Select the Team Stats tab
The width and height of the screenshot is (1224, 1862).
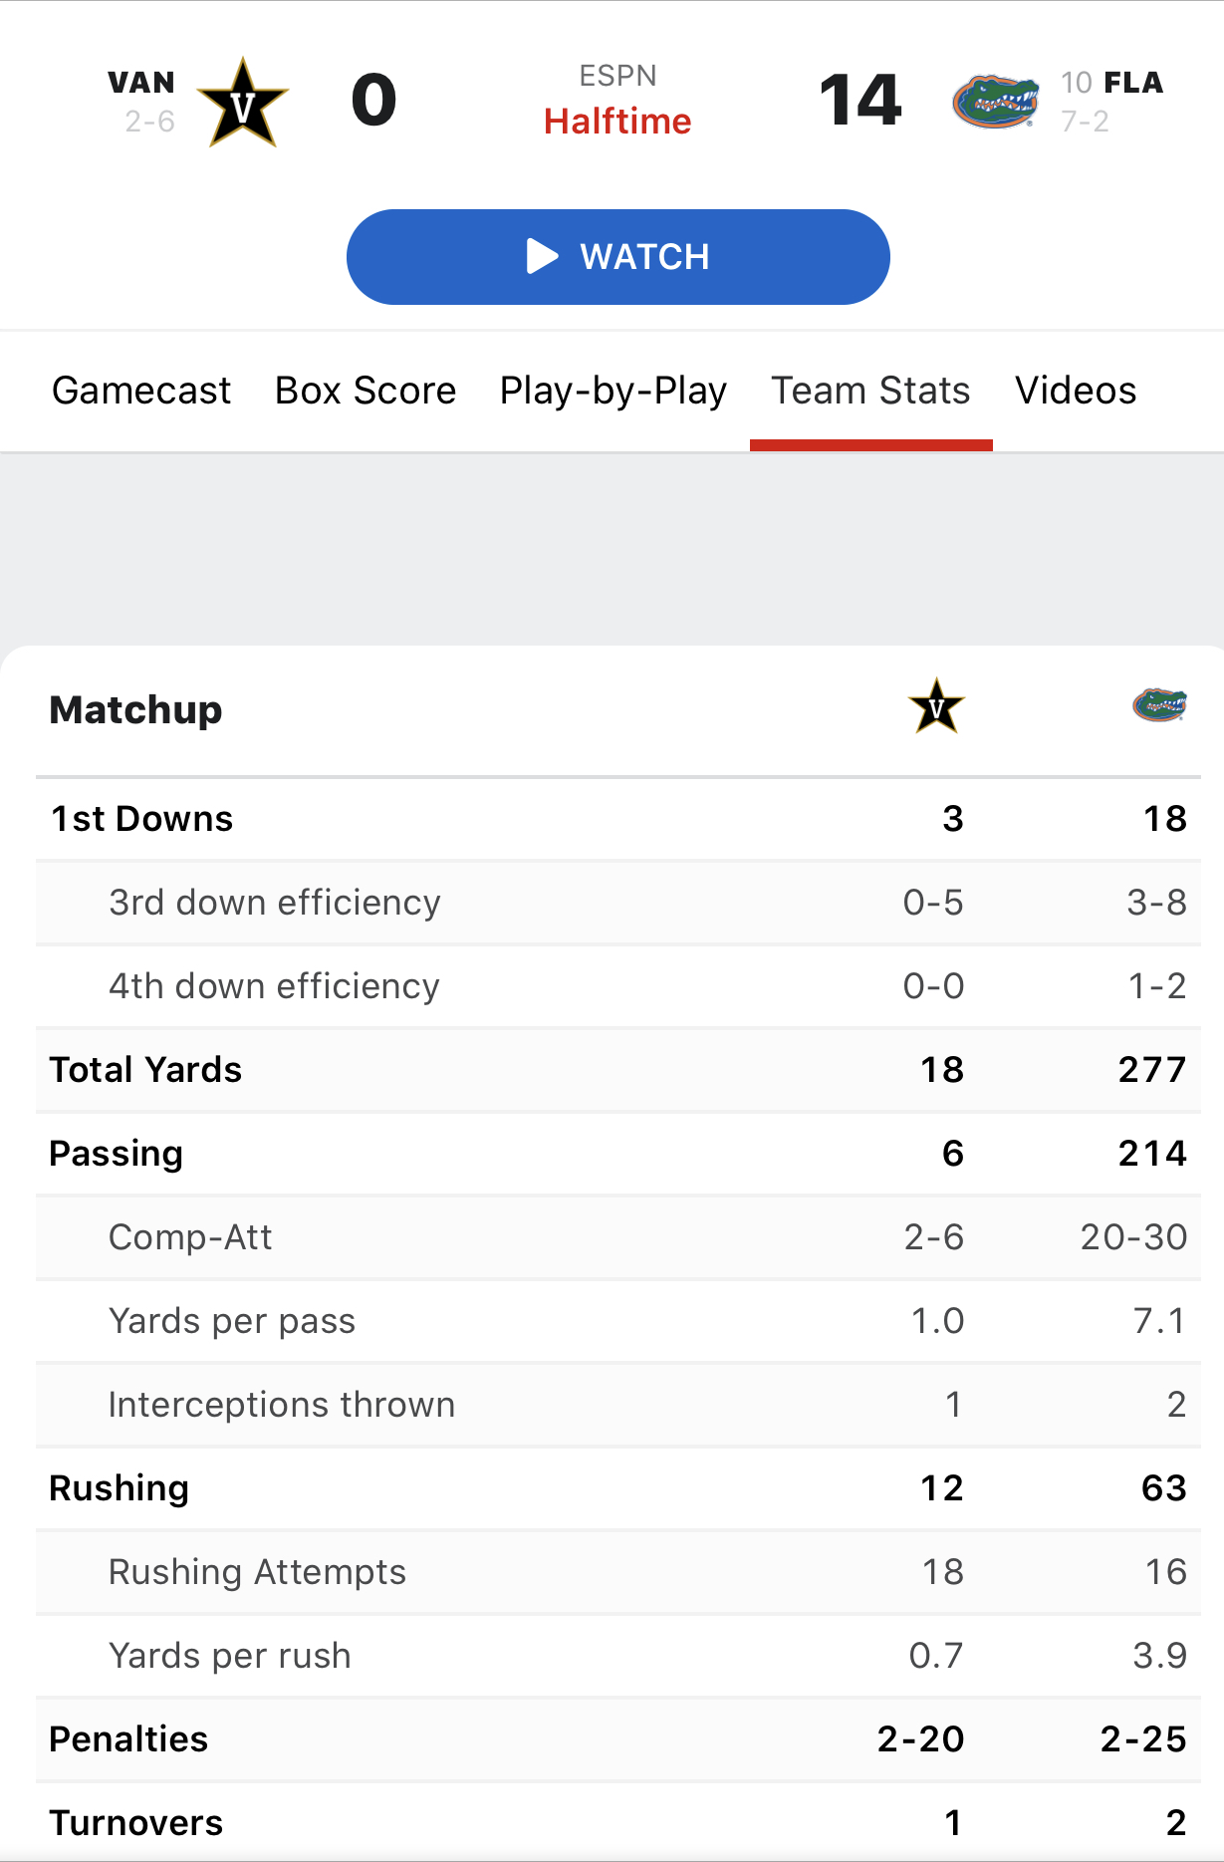870,391
